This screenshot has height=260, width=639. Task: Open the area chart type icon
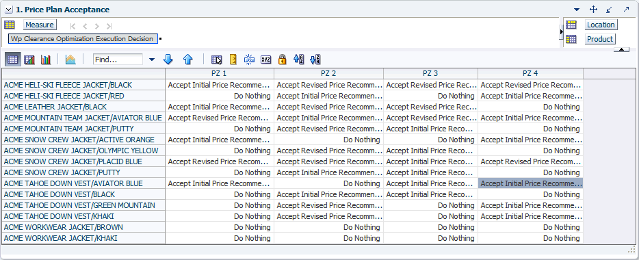70,60
